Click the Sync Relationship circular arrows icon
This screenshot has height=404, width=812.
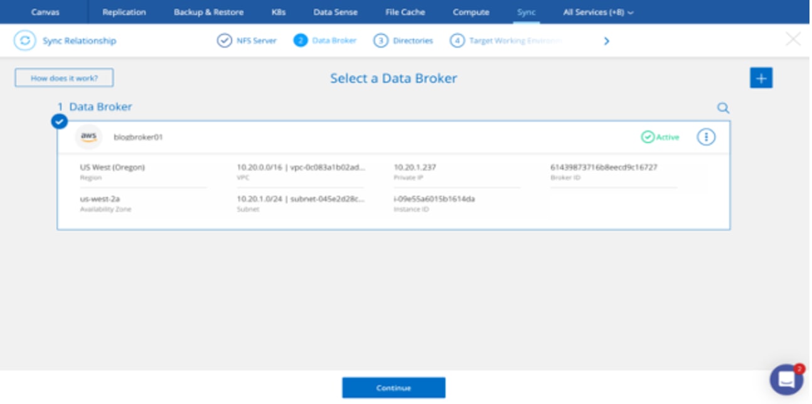click(24, 41)
